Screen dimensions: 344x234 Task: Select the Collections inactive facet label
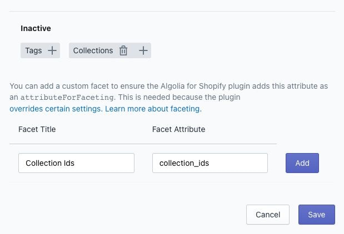click(93, 50)
